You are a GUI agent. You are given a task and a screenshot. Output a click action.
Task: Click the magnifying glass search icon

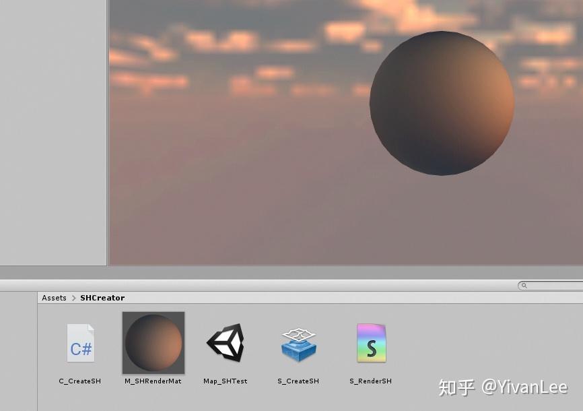point(525,285)
